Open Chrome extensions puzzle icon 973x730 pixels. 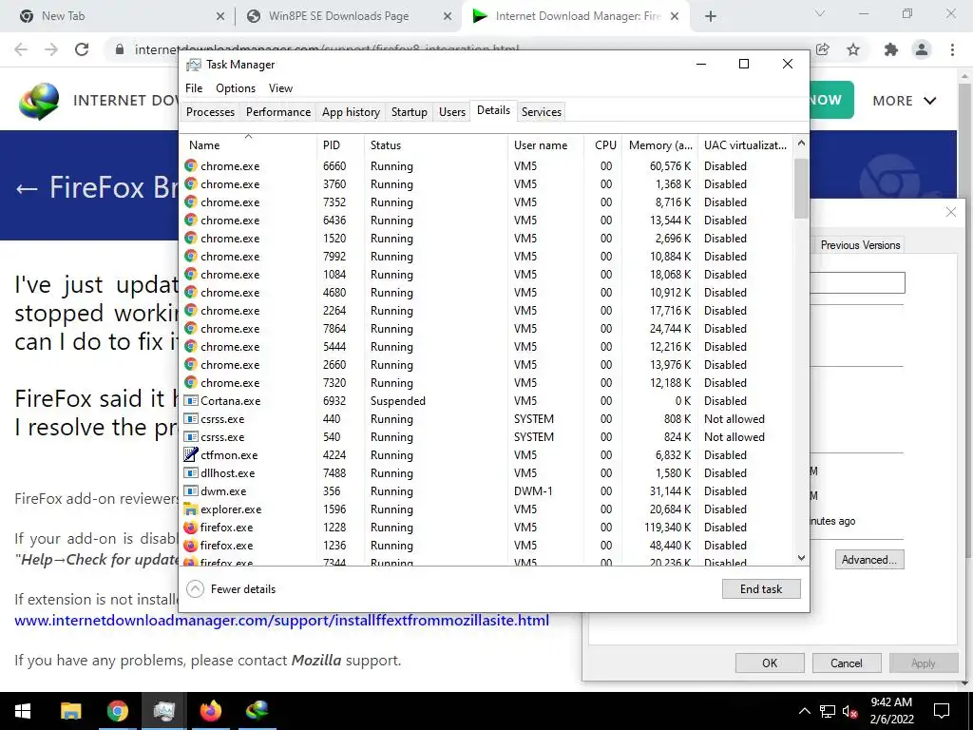click(891, 49)
